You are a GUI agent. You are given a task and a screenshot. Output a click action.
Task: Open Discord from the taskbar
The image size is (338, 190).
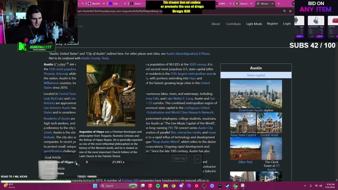tap(181, 186)
